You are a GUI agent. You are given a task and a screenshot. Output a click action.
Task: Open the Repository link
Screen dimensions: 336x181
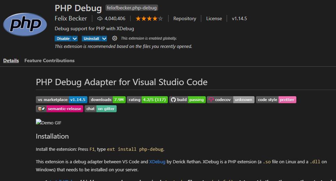click(185, 19)
